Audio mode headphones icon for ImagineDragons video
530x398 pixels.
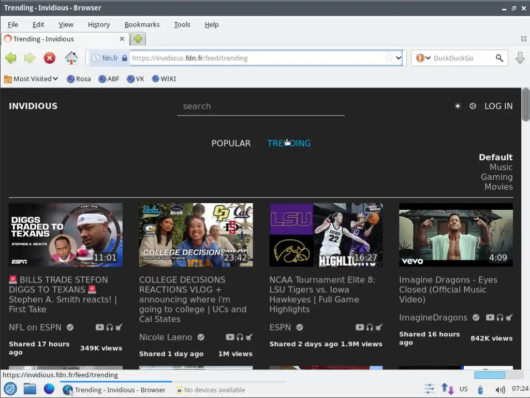tap(499, 318)
